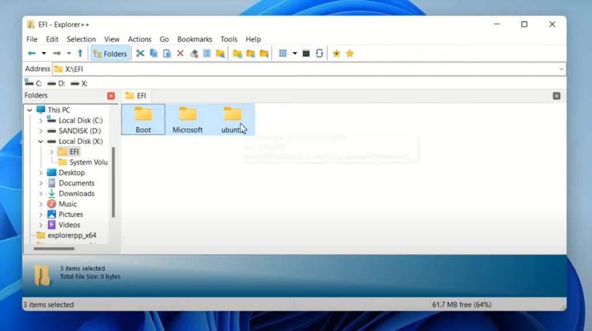Expand the Desktop tree node
Image resolution: width=592 pixels, height=331 pixels.
pyautogui.click(x=40, y=172)
